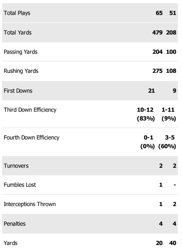
Task: Click the 21 First Downs value
Action: coord(152,91)
